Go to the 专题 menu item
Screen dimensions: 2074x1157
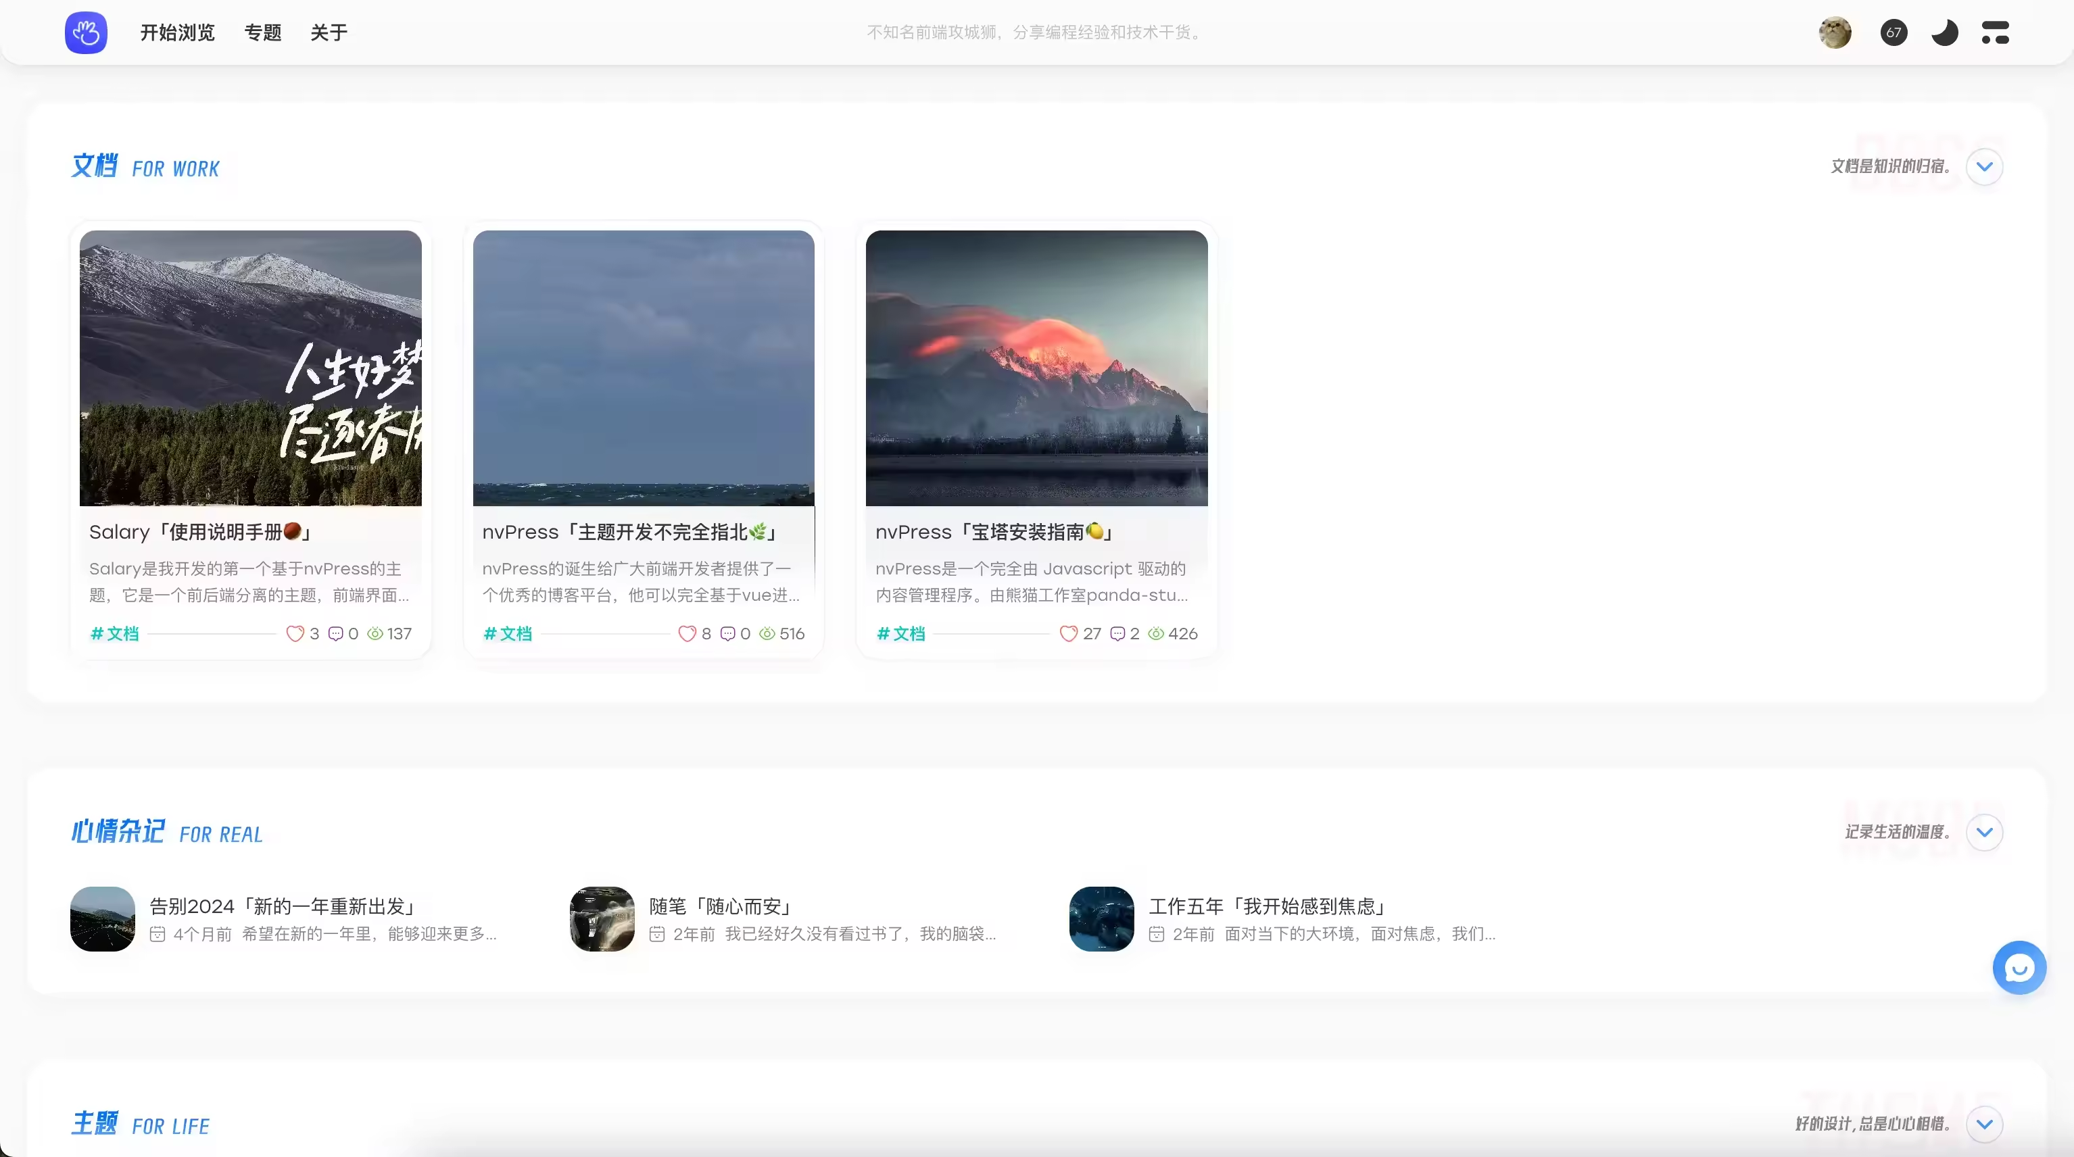pos(262,32)
